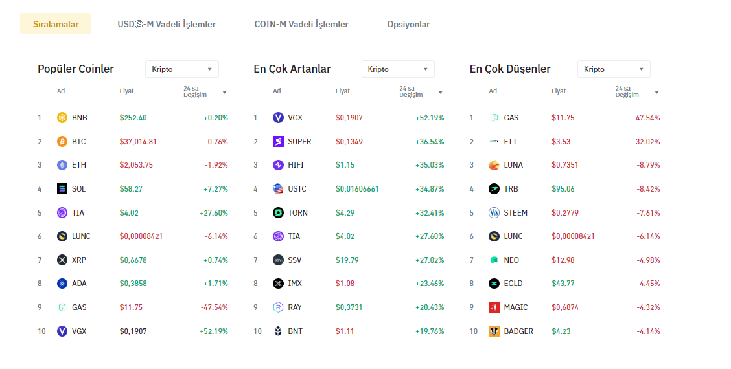Click the Ethereum ETH icon
731x369 pixels.
(x=62, y=165)
